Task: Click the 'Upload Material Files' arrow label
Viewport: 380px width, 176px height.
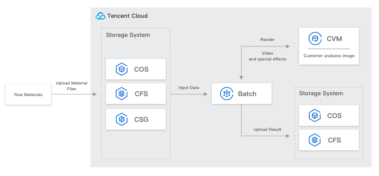Action: point(72,86)
